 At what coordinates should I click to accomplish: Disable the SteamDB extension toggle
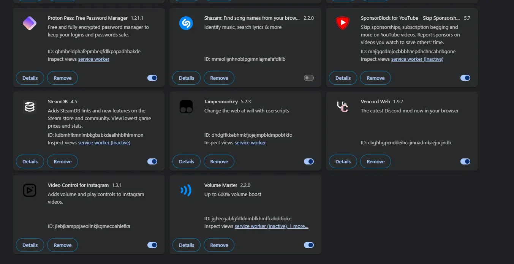tap(152, 161)
